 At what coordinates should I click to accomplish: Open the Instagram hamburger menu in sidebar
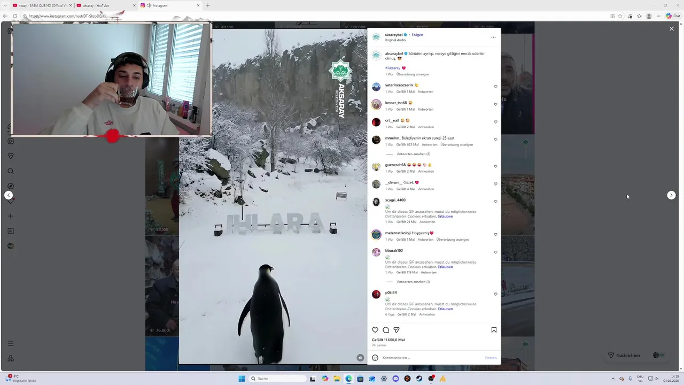[x=11, y=343]
